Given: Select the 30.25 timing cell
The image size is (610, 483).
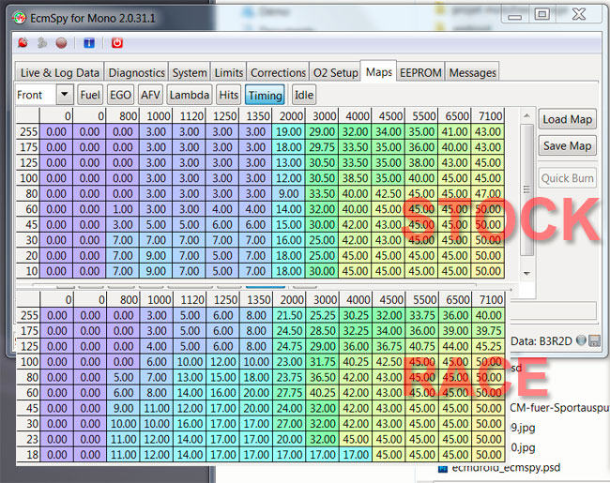Looking at the screenshot, I should [356, 315].
